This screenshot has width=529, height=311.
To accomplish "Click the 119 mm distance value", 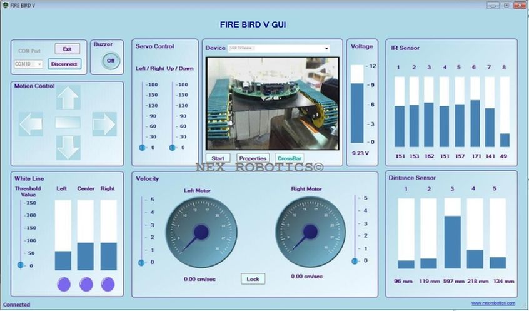I will (430, 281).
